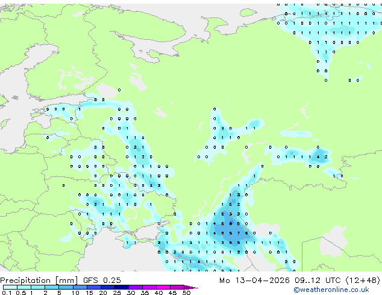Click the 30–35 mm purple legend swatch
This screenshot has height=295, width=382.
tap(135, 287)
